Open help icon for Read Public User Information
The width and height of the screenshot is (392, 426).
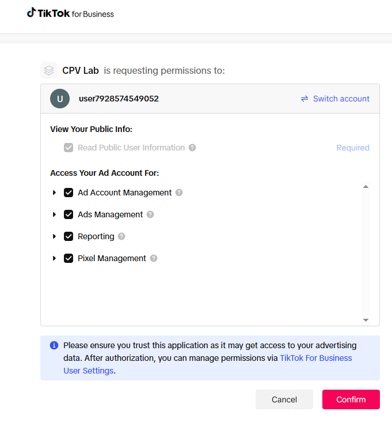(192, 148)
